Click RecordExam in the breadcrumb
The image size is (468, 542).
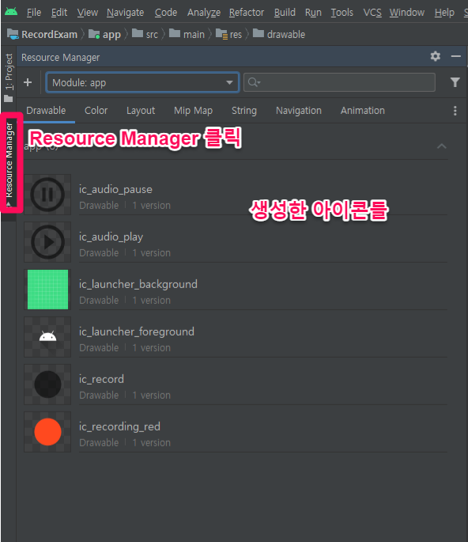point(42,34)
